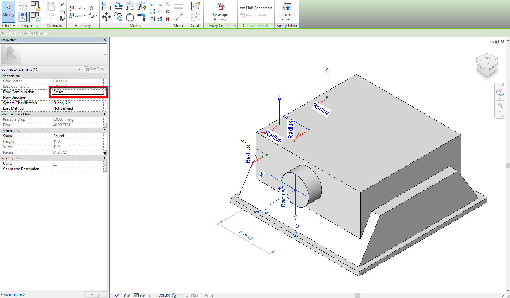Select the Rotate tool

click(x=130, y=17)
